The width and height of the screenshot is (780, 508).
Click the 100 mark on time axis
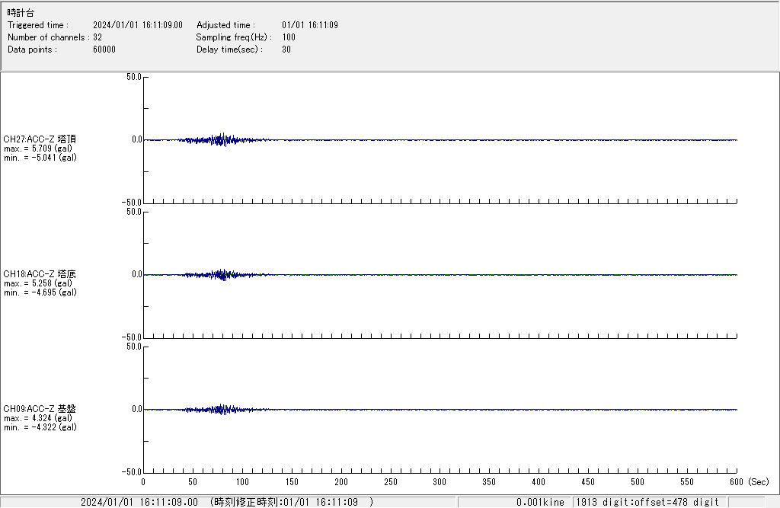[x=242, y=482]
